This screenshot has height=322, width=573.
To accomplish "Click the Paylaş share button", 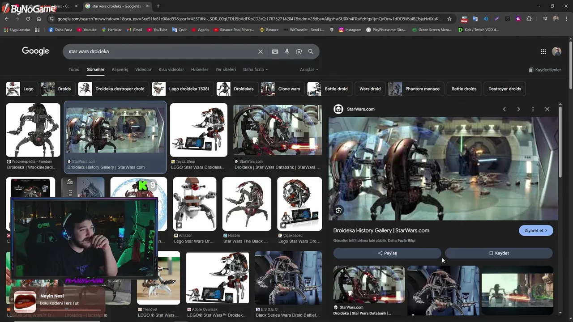I will click(387, 253).
